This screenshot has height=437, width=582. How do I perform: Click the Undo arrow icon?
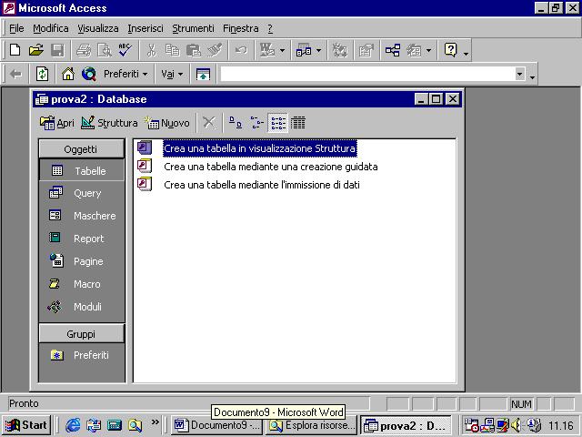point(241,50)
